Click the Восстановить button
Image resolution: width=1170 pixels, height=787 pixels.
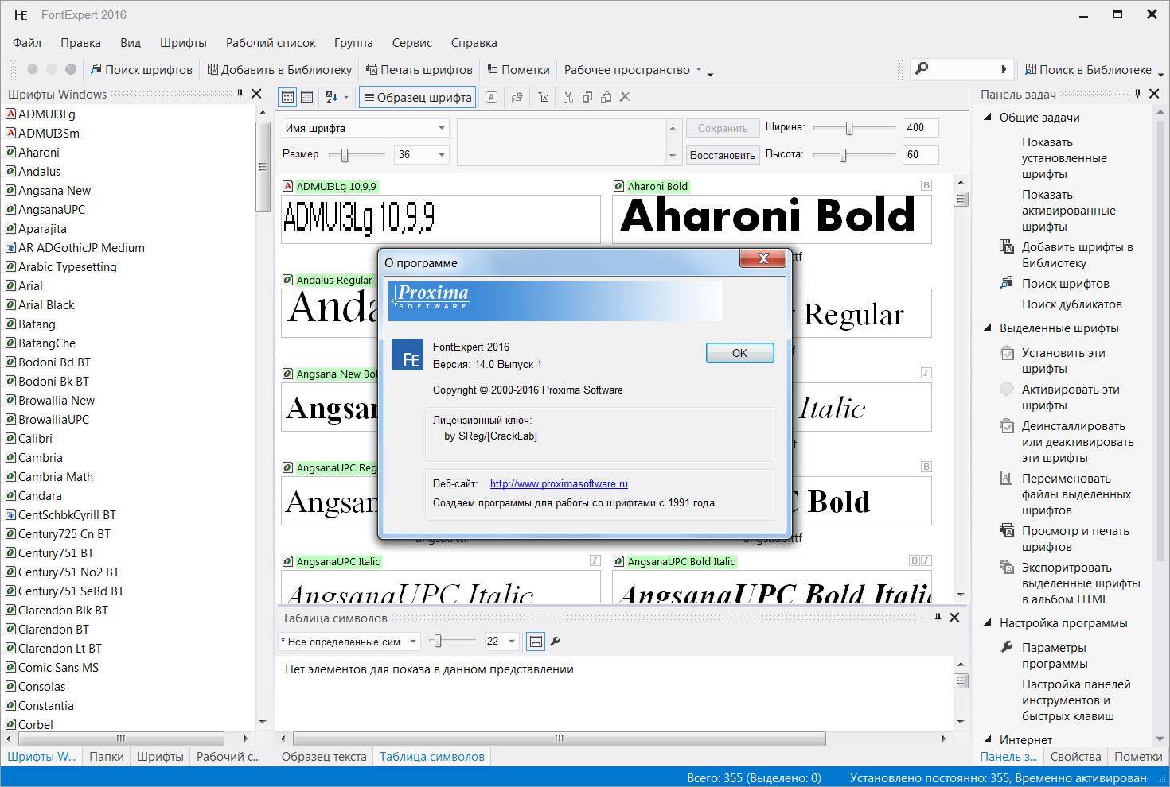tap(722, 155)
